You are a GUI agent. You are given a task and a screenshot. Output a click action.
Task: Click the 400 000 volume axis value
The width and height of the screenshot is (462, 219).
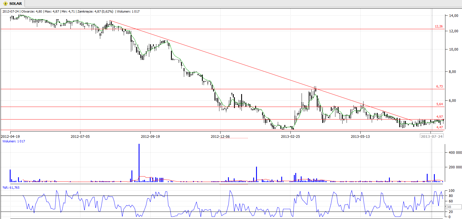tap(455, 153)
